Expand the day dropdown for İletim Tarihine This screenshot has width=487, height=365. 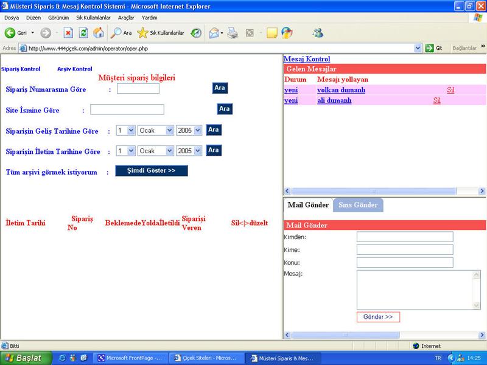tap(131, 151)
